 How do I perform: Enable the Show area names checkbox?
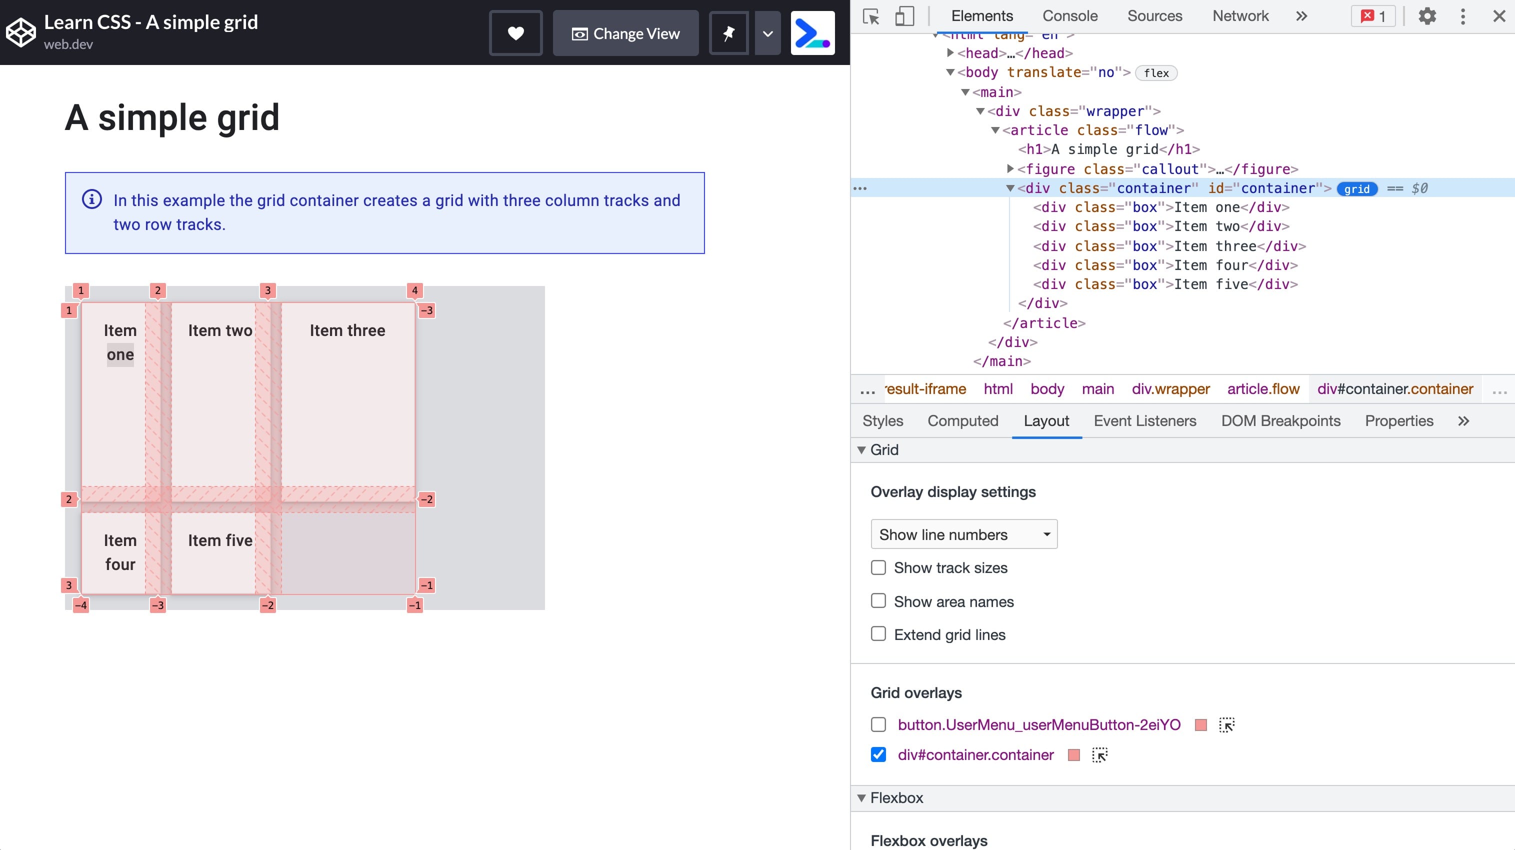tap(879, 600)
